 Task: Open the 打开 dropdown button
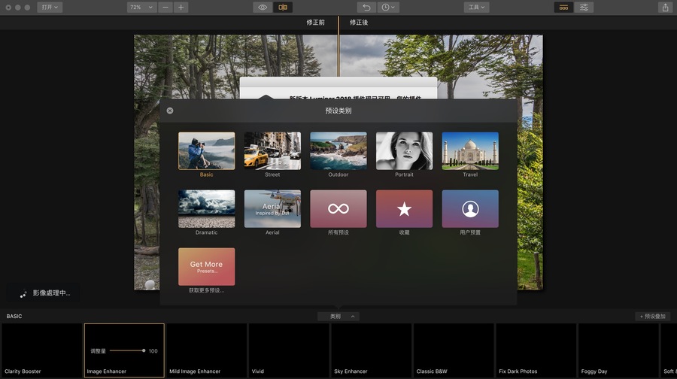coord(50,8)
